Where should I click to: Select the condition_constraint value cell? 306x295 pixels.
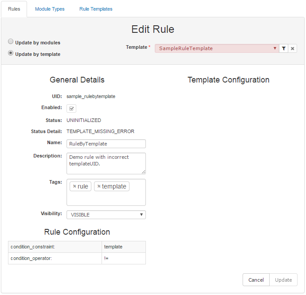click(x=123, y=247)
